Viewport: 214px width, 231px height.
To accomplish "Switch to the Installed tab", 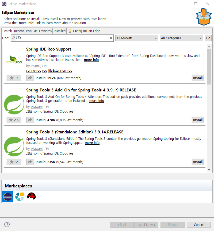I will click(60, 31).
